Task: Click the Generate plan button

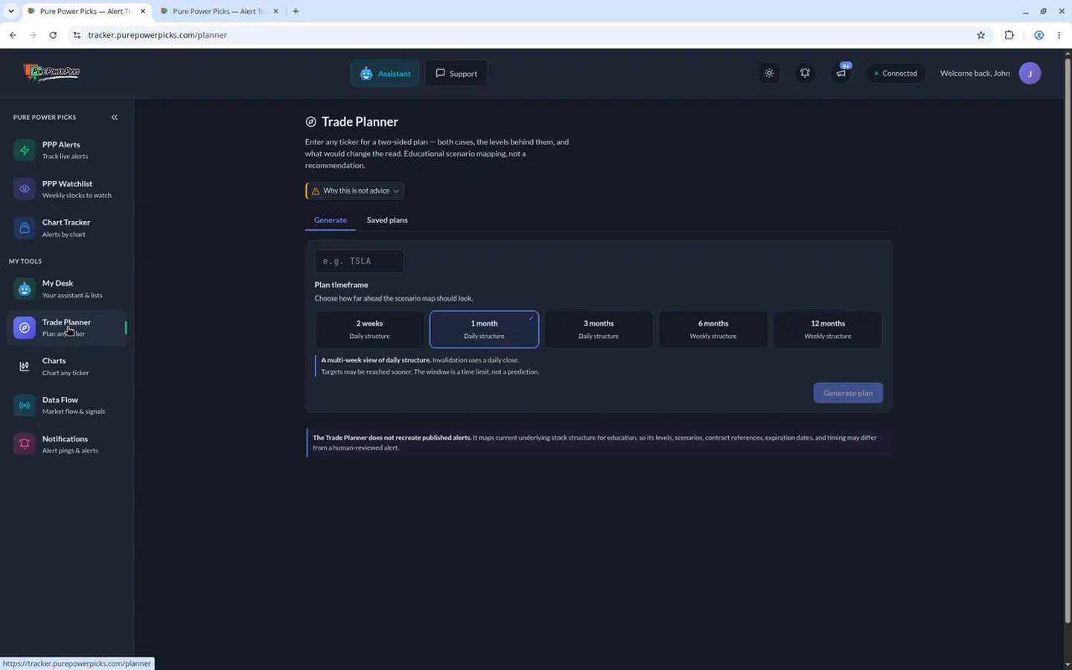Action: pyautogui.click(x=848, y=393)
